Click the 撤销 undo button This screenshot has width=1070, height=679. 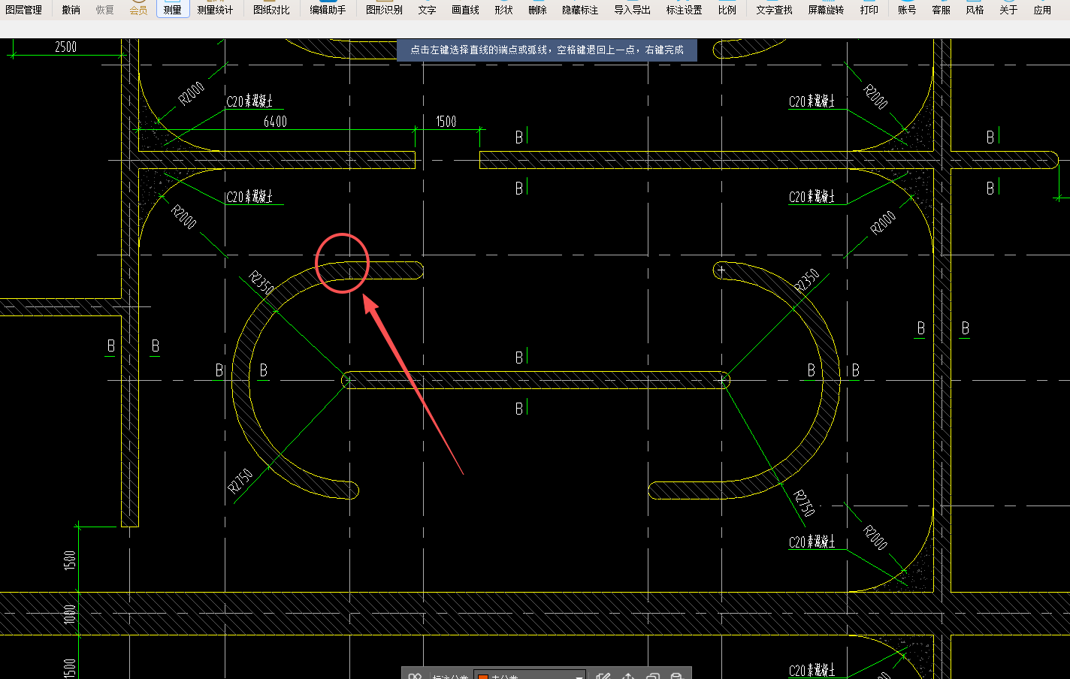click(71, 10)
